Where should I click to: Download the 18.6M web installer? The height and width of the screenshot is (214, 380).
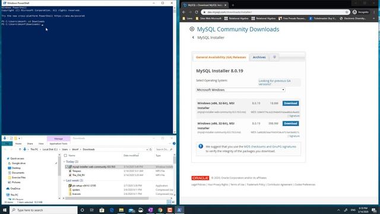[290, 103]
